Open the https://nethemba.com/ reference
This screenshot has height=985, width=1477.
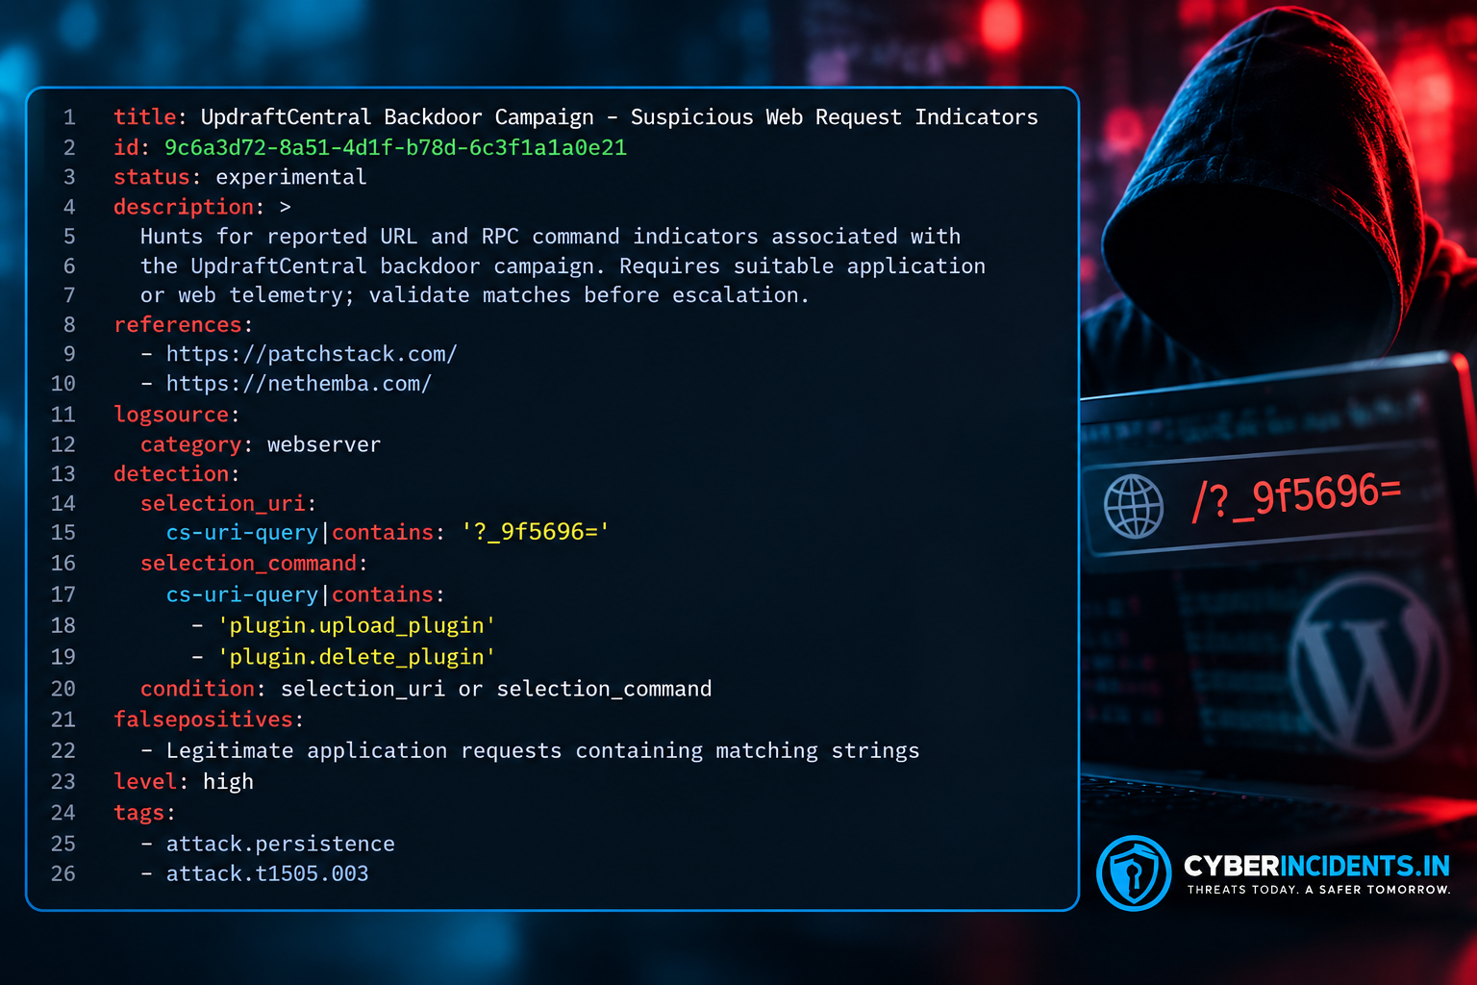coord(299,384)
